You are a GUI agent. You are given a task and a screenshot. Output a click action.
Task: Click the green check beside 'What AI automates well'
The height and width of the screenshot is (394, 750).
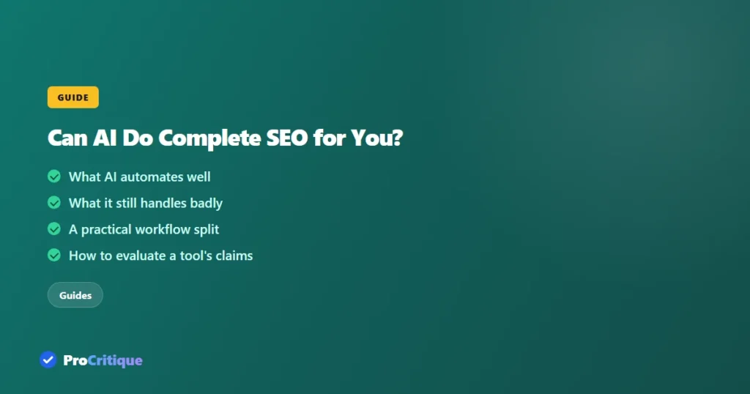coord(54,176)
